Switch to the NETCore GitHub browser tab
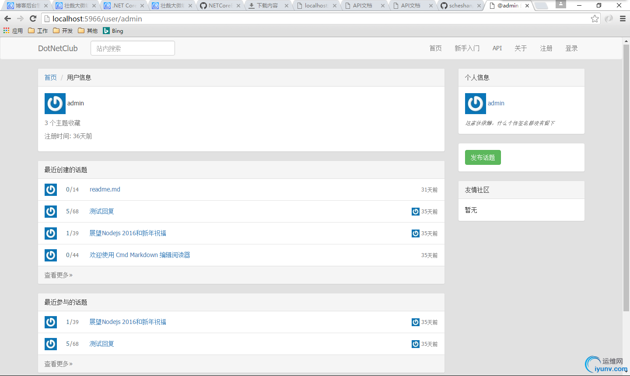This screenshot has height=376, width=630. click(220, 6)
